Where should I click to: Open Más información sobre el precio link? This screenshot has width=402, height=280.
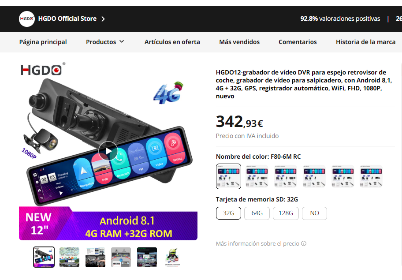tap(257, 243)
